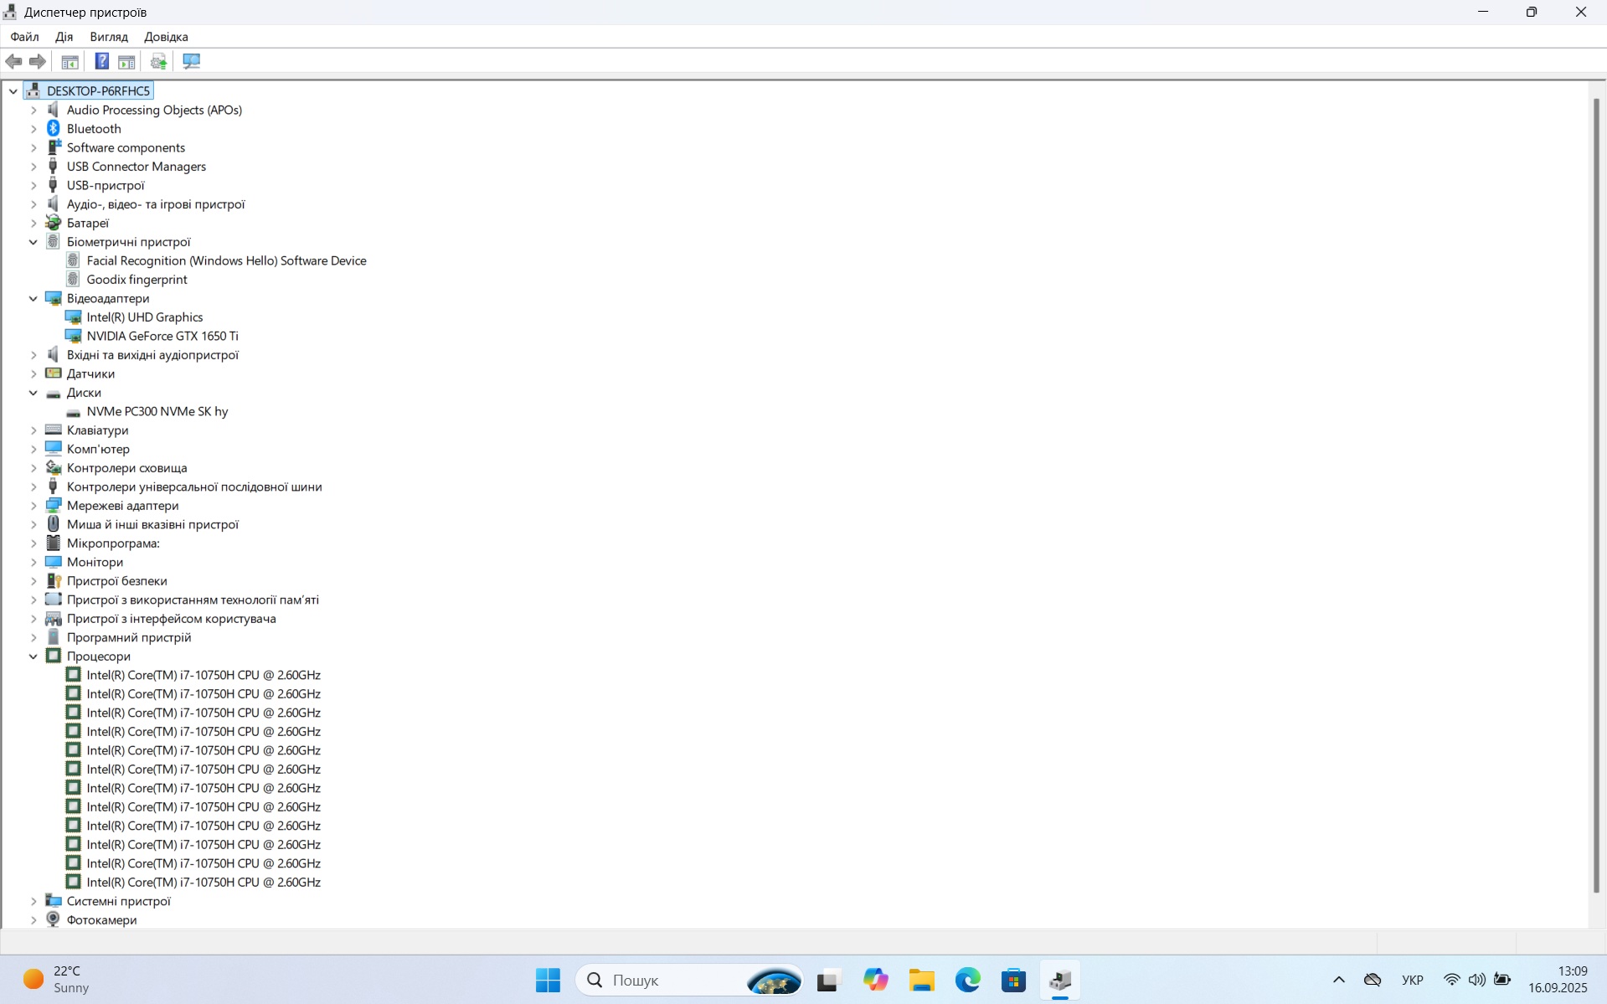Image resolution: width=1607 pixels, height=1004 pixels.
Task: Select Intel(R) UHD Graphics device
Action: click(145, 317)
